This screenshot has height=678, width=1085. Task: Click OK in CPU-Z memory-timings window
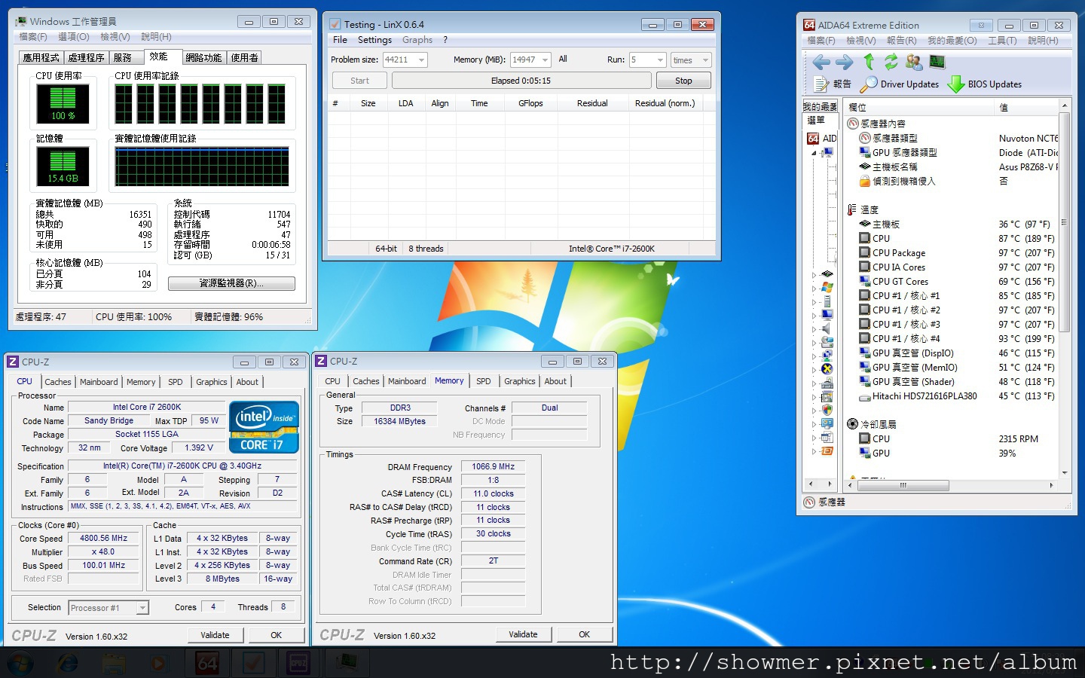pyautogui.click(x=584, y=634)
